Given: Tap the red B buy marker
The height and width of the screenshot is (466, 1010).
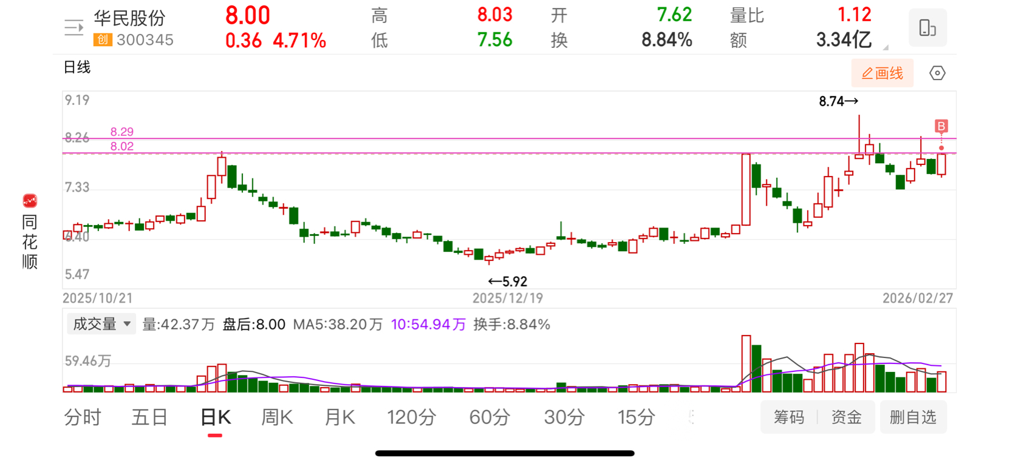Looking at the screenshot, I should point(941,126).
